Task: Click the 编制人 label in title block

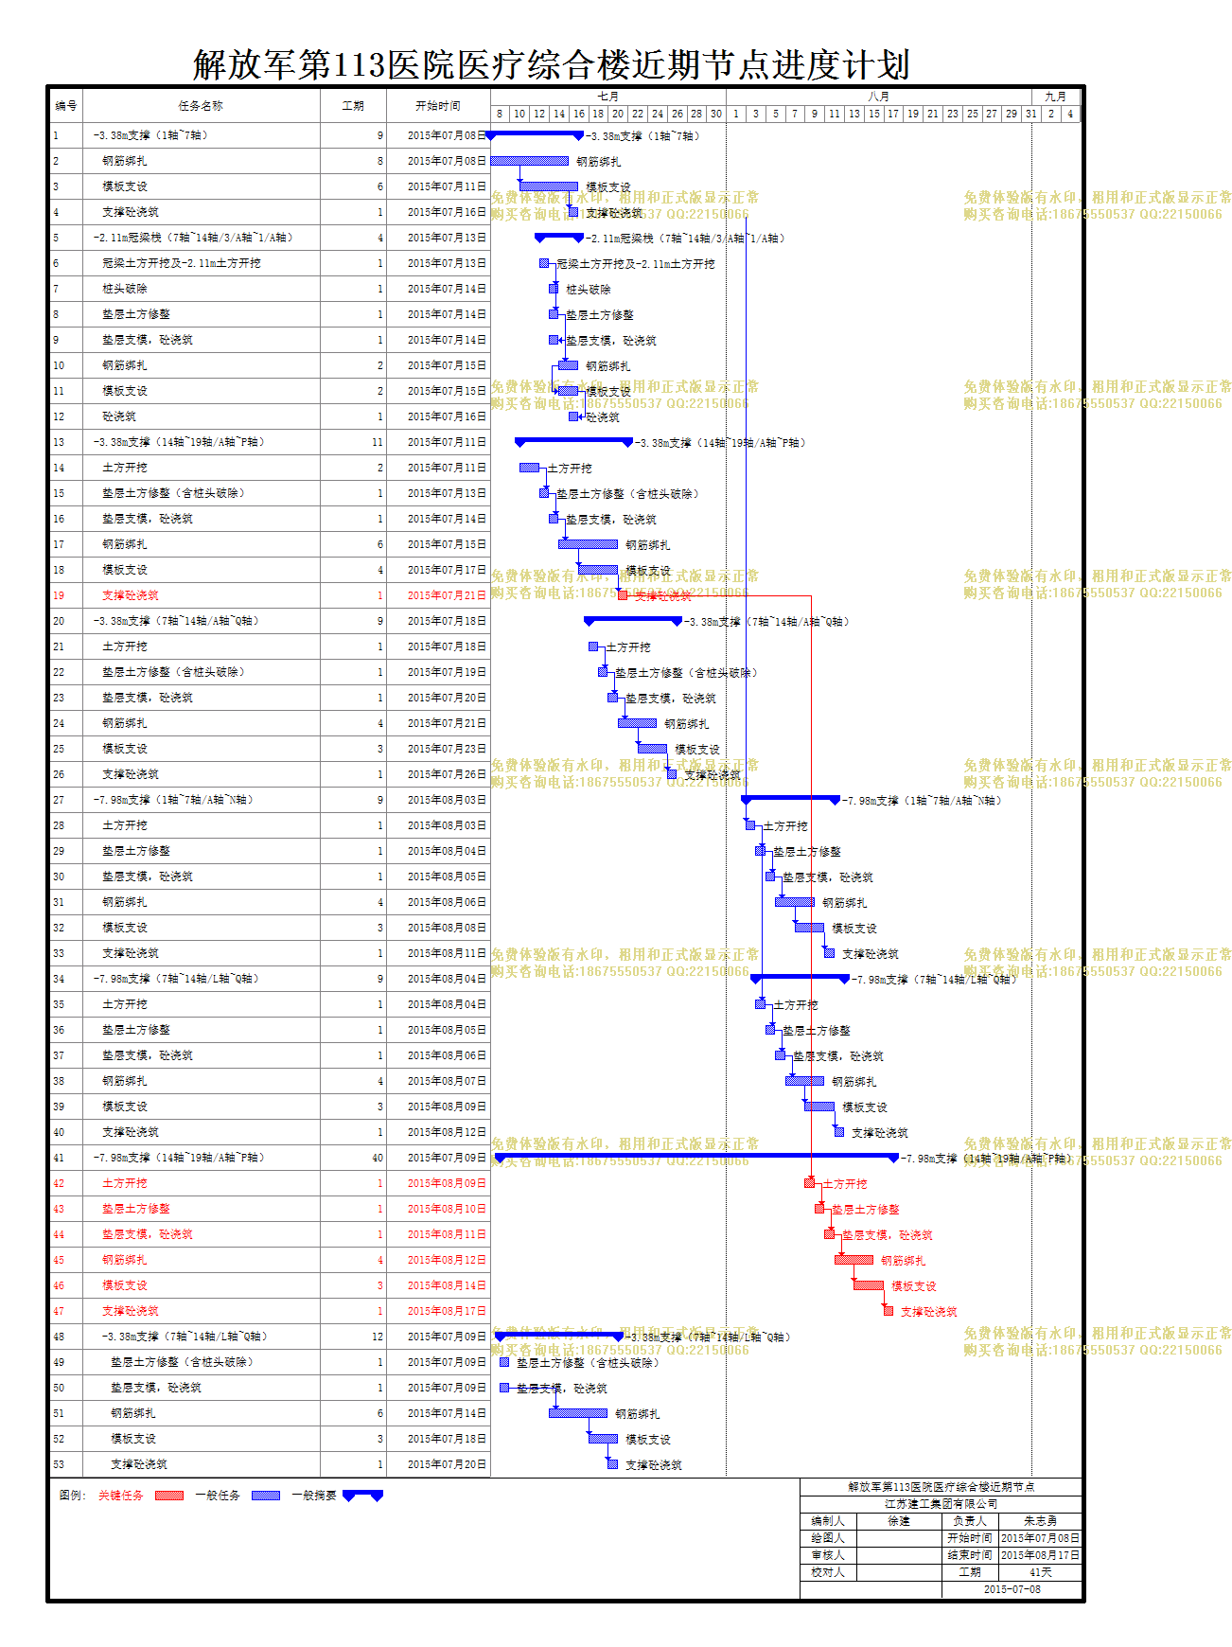Action: pos(828,1521)
